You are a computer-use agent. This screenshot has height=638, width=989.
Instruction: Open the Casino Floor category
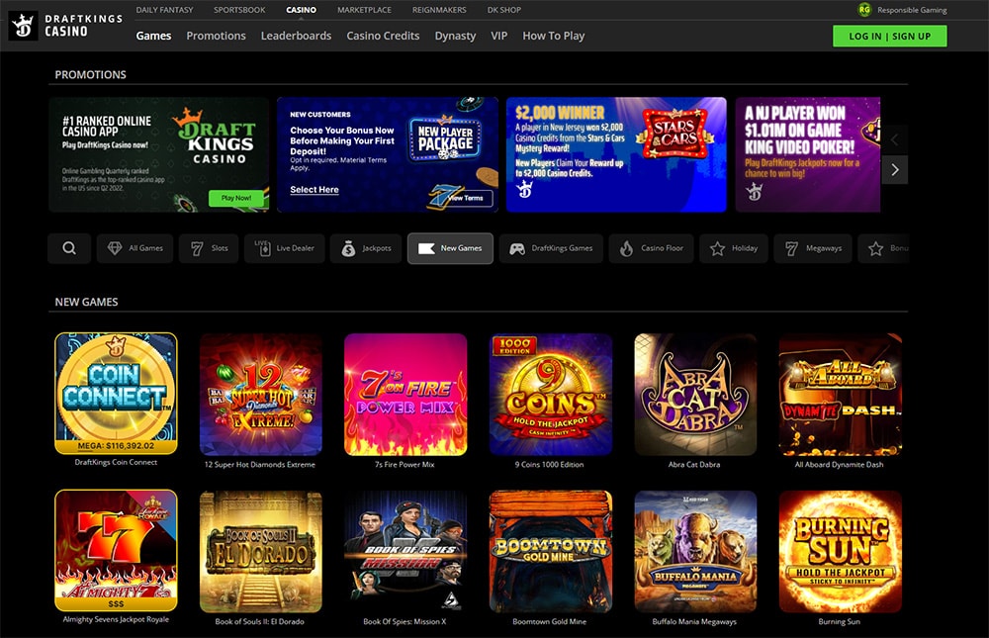click(652, 248)
